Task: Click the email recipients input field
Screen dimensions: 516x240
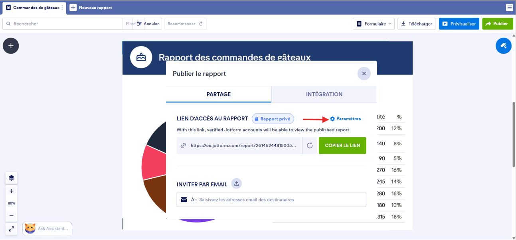Action: 271,199
